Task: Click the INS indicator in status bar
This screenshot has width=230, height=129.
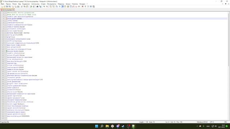Action: tap(226, 122)
